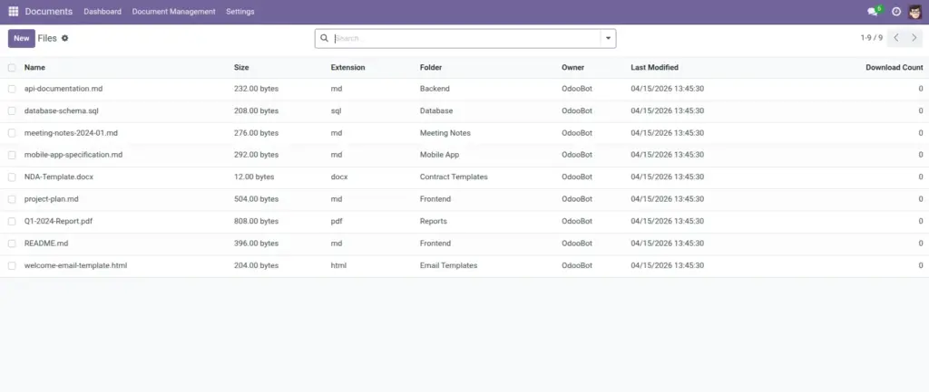Click the html extension cell
This screenshot has width=929, height=392.
(338, 265)
